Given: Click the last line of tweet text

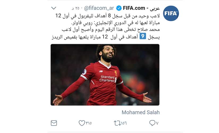Looking at the screenshot, I should 106,37.
